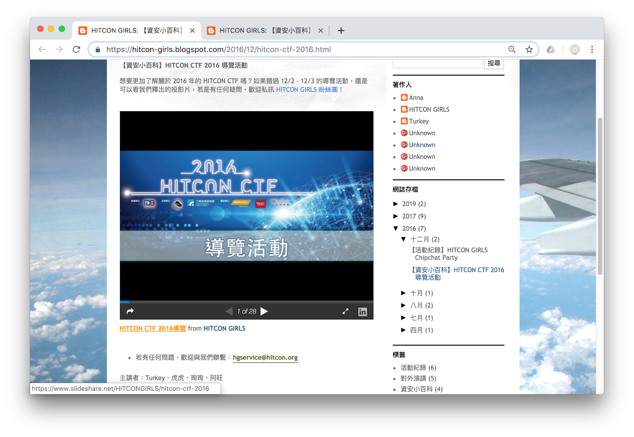634x437 pixels.
Task: Open the HITCON GIRLS Chipchat Party post
Action: point(449,254)
